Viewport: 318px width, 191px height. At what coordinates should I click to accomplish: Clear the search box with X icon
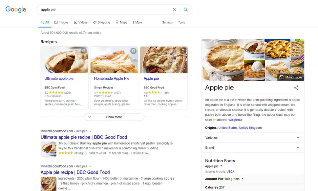(x=175, y=10)
